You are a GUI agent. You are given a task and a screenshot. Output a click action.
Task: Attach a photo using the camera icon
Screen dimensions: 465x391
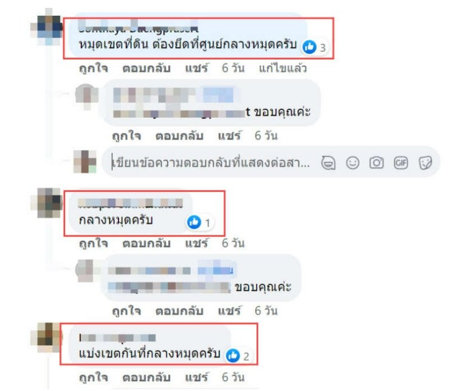point(377,163)
